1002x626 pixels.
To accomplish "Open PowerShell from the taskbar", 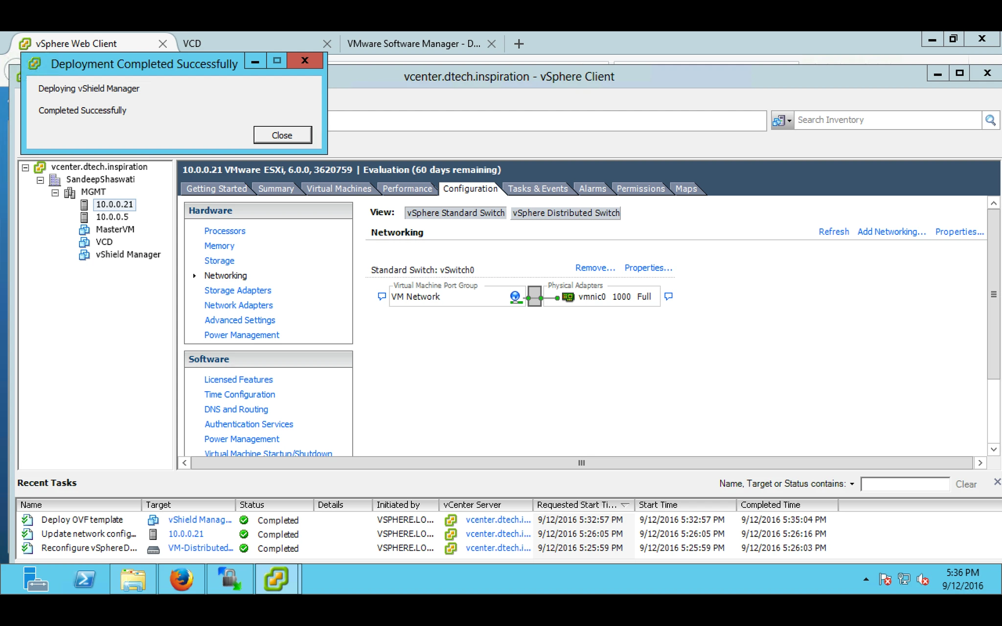I will point(85,579).
